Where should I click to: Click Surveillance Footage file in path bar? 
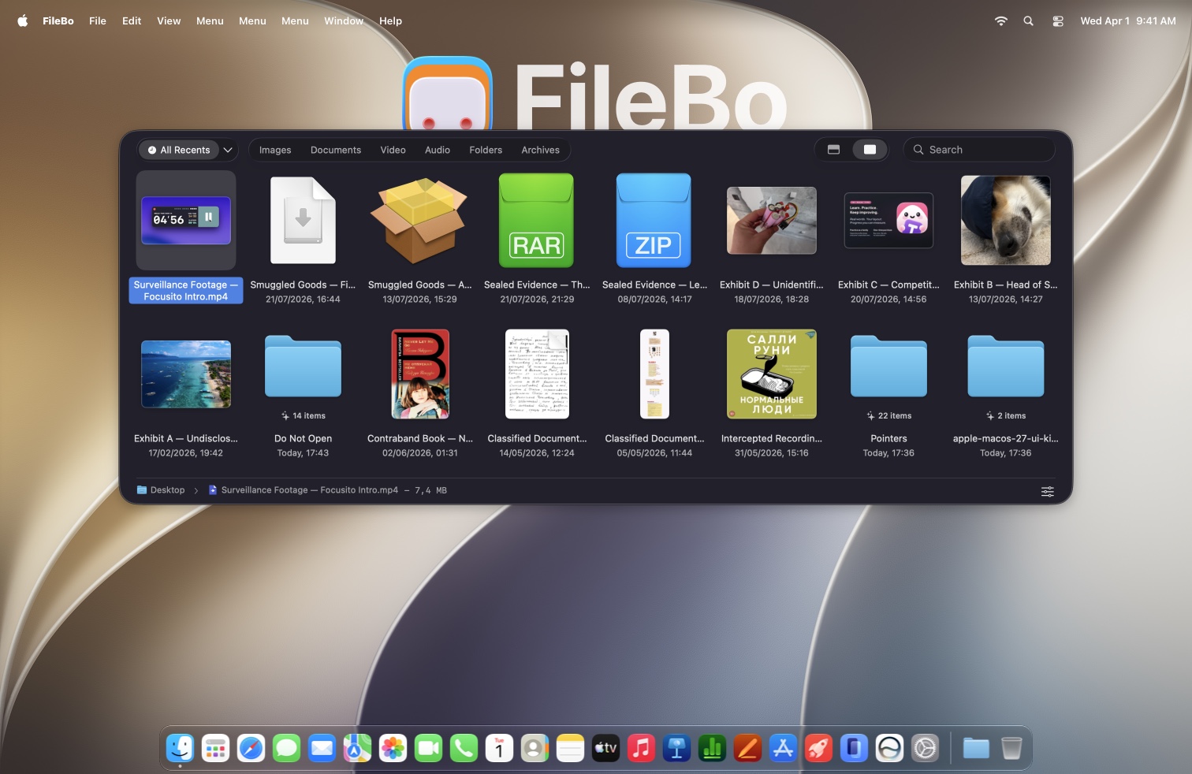pos(304,490)
